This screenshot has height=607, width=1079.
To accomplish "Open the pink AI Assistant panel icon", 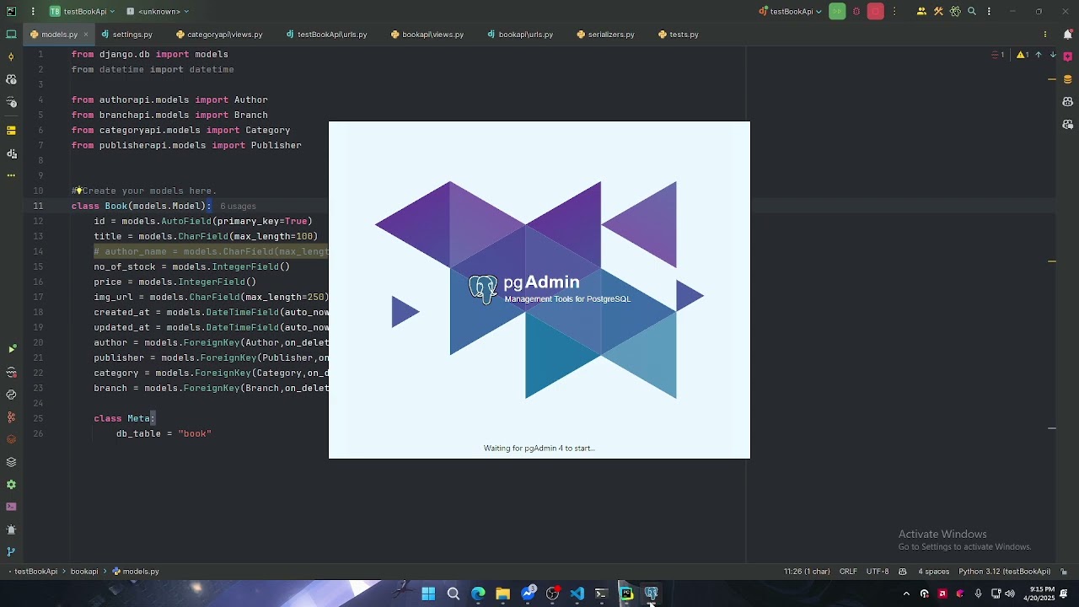I will click(1067, 56).
